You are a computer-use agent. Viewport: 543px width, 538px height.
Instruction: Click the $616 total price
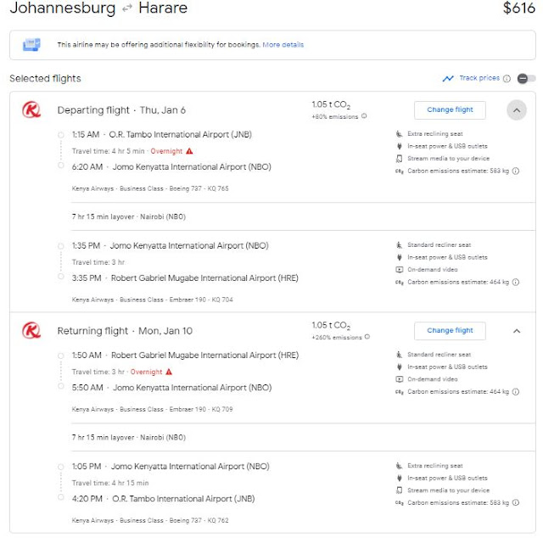click(518, 8)
